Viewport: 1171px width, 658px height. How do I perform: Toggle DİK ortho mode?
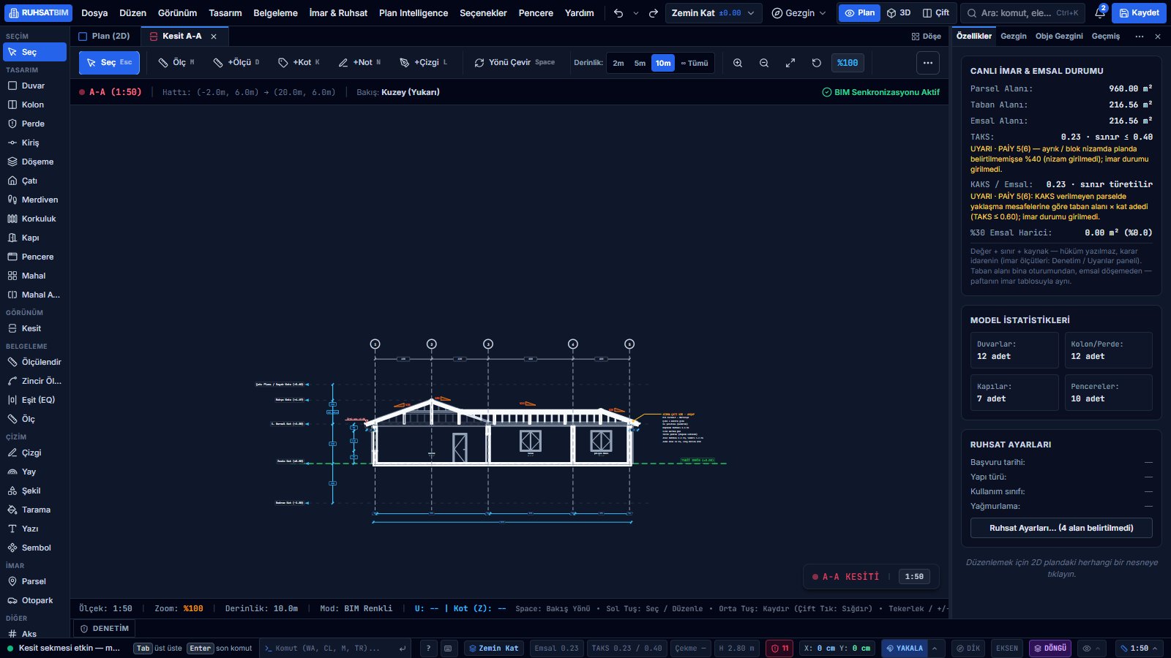(x=968, y=648)
